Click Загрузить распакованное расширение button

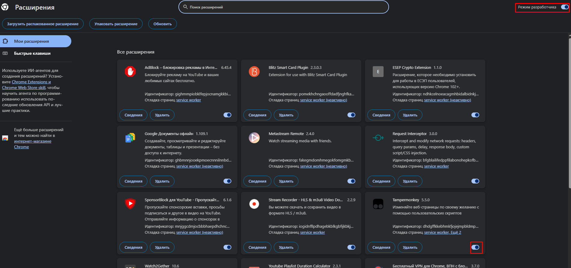point(43,24)
